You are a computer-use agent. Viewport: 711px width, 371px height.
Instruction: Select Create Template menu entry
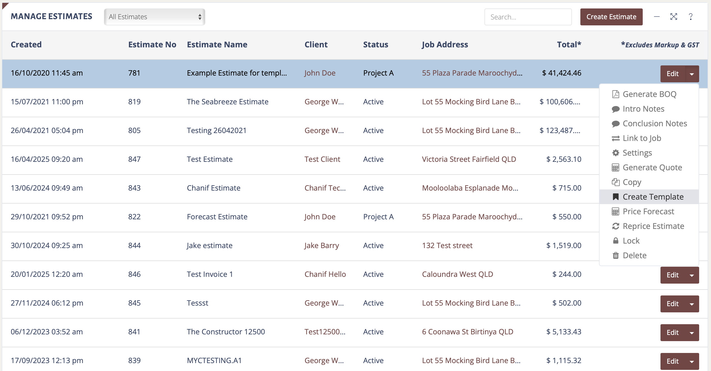coord(653,197)
